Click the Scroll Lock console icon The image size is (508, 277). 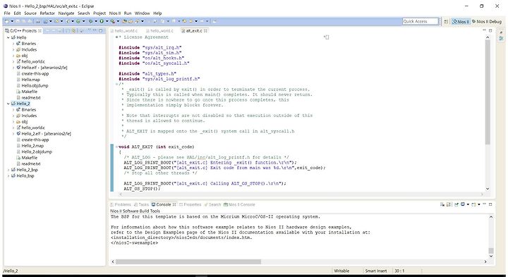tap(449, 204)
